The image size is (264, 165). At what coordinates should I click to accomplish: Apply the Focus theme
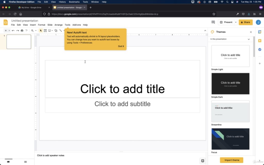230,139
